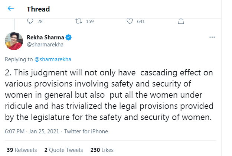View the 2 Quote Tweets list
The image size is (232, 156).
pos(63,150)
